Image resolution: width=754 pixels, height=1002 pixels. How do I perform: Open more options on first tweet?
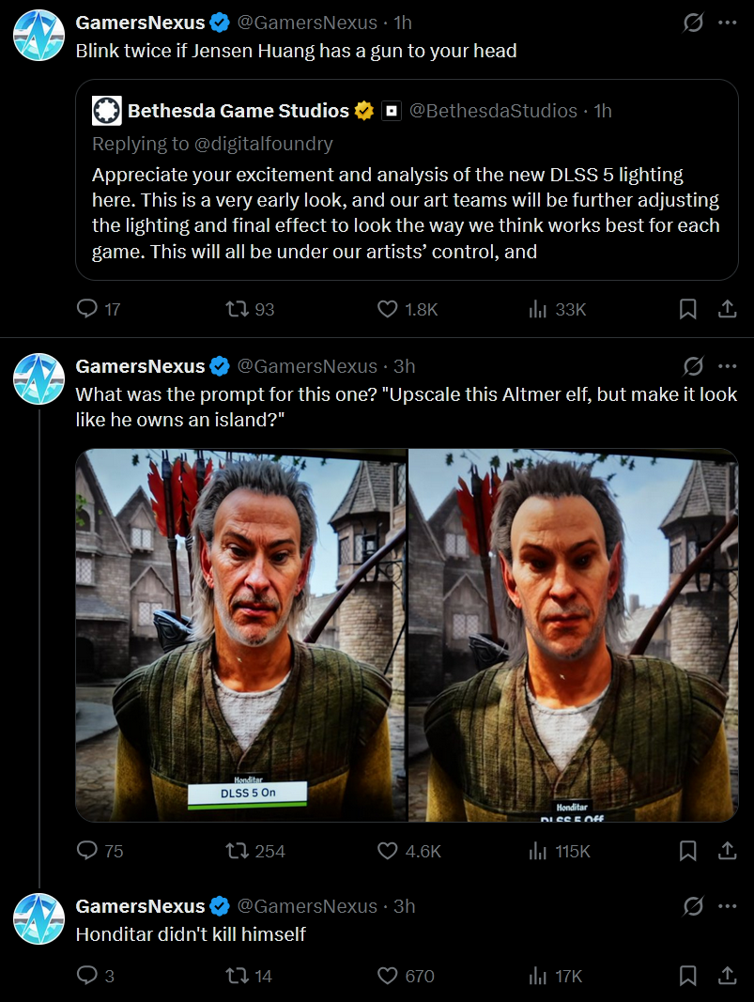coord(727,23)
